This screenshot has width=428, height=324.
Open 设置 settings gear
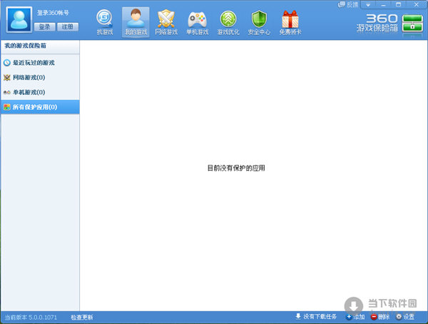(x=405, y=317)
